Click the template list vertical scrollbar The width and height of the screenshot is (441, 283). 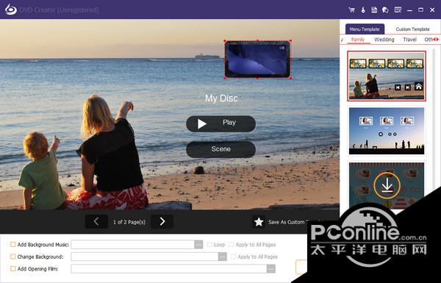[434, 118]
